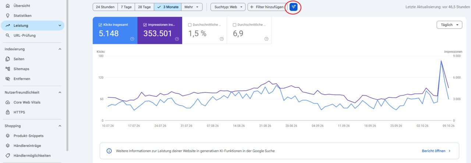Click the chevron next to Bericht öffnen

click(x=450, y=151)
